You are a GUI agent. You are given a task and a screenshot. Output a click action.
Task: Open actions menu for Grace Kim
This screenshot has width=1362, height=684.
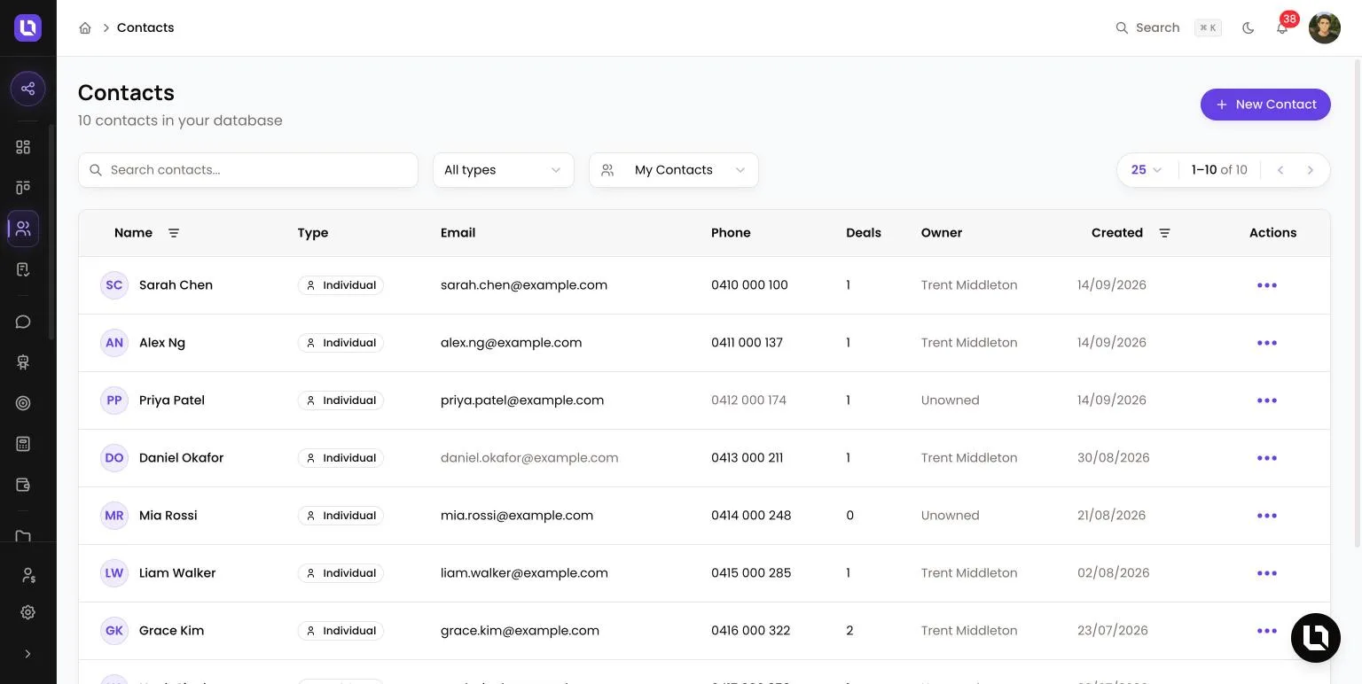click(1267, 631)
